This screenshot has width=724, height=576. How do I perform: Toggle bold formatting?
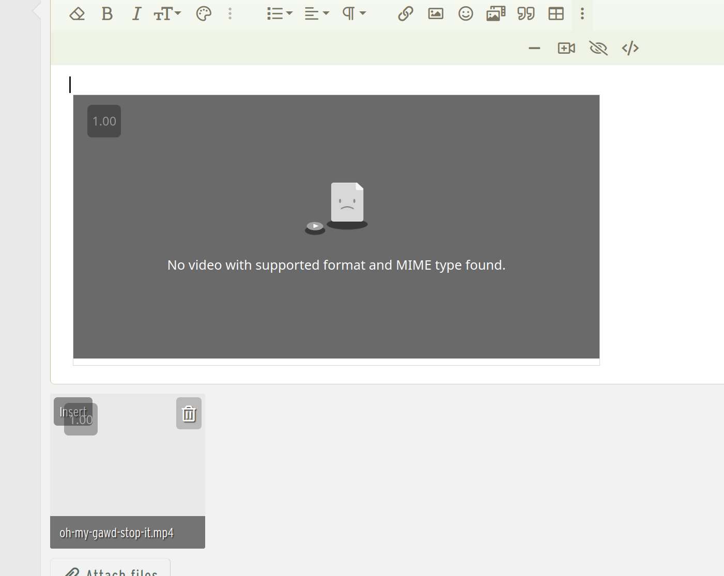pos(107,14)
